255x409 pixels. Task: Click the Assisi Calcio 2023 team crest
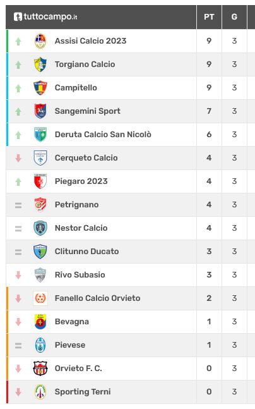(x=40, y=41)
